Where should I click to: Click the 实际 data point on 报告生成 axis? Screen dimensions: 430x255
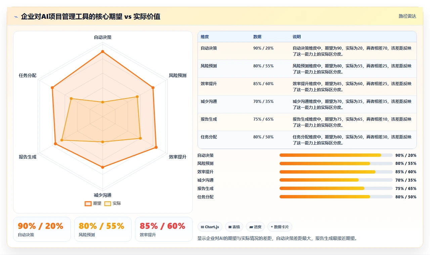tap(62, 140)
